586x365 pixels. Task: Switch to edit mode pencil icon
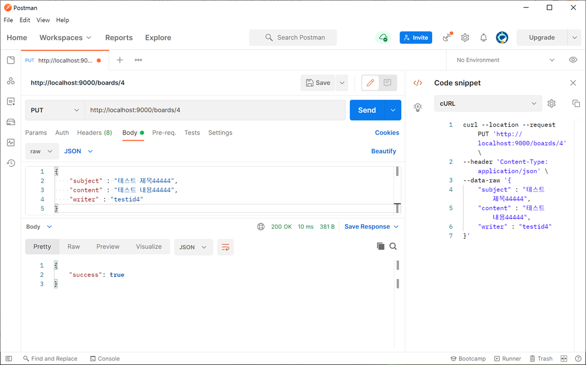click(370, 83)
